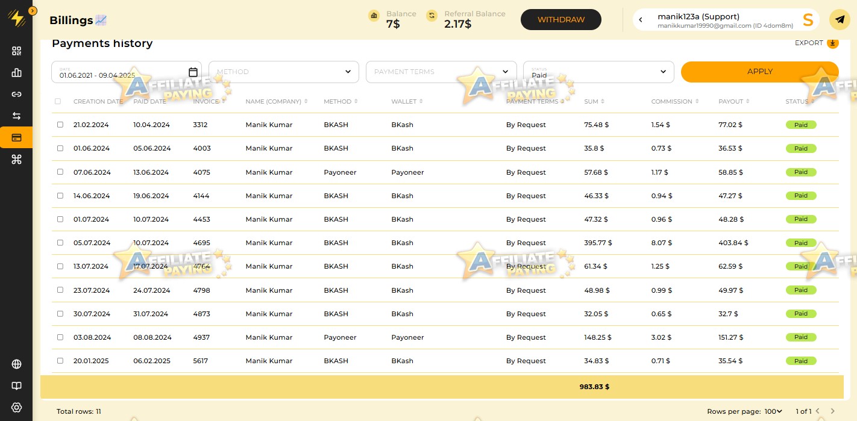Screen dimensions: 857x421
Task: Click the total sum 983.83 $
Action: (594, 387)
